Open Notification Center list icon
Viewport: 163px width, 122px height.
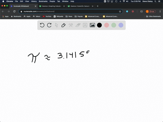[x=159, y=1]
